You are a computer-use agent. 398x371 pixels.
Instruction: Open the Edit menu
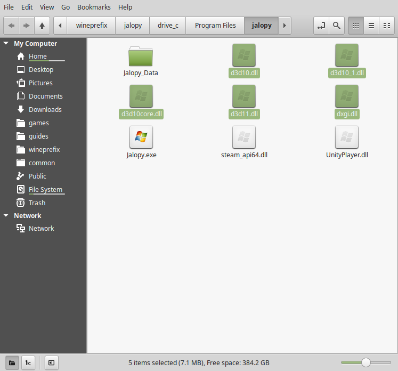point(27,7)
